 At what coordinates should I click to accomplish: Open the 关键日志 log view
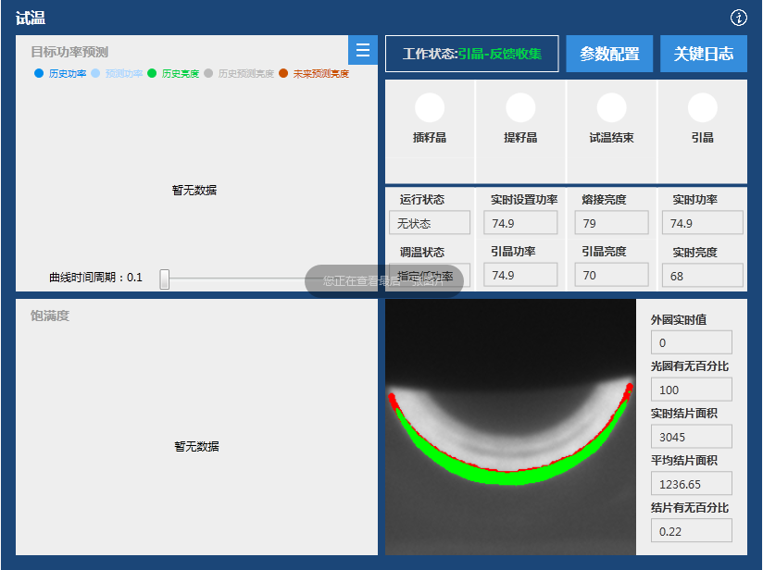[704, 54]
